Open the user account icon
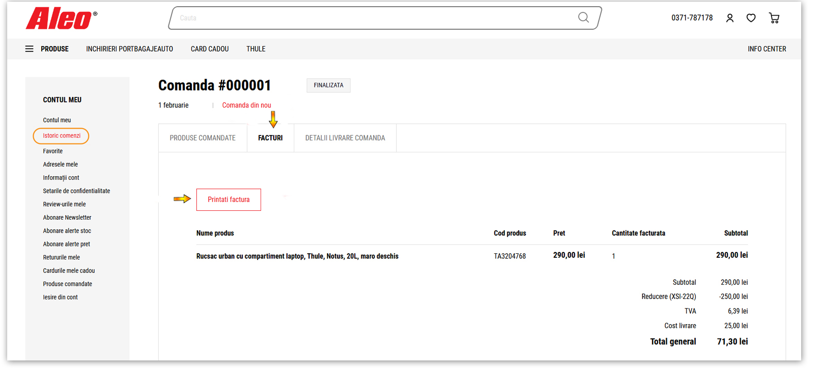This screenshot has height=373, width=820. click(730, 18)
